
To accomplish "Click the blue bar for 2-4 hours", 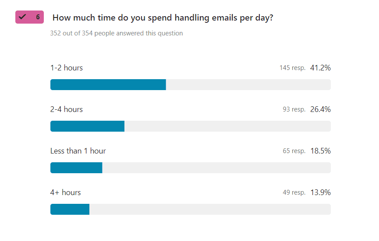I will [x=87, y=126].
